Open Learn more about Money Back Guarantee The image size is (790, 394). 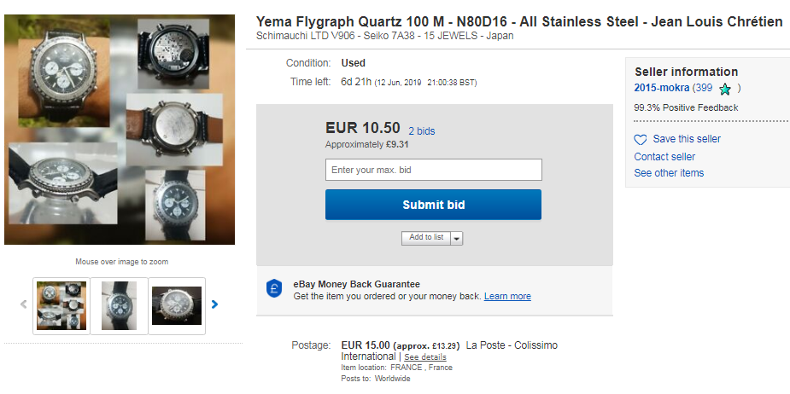(507, 297)
